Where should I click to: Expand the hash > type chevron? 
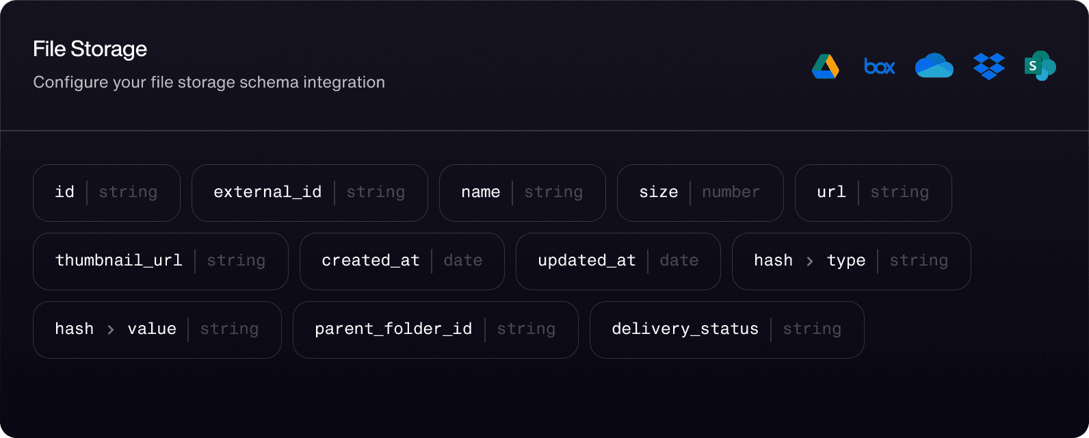810,261
